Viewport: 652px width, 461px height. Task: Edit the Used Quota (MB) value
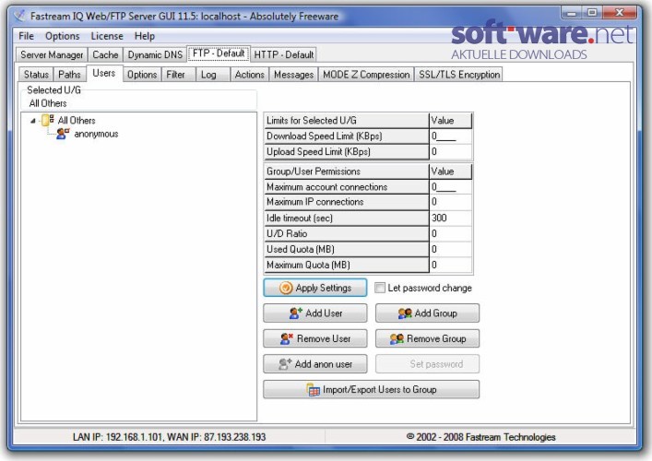(x=451, y=250)
